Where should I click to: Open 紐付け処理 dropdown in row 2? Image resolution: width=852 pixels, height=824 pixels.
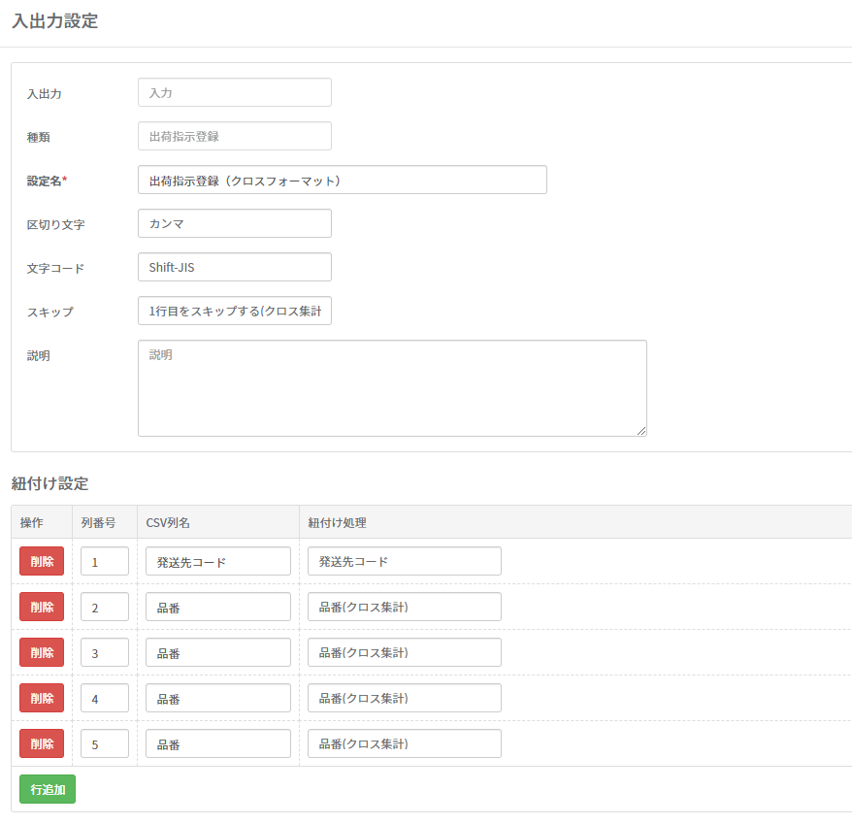(404, 607)
